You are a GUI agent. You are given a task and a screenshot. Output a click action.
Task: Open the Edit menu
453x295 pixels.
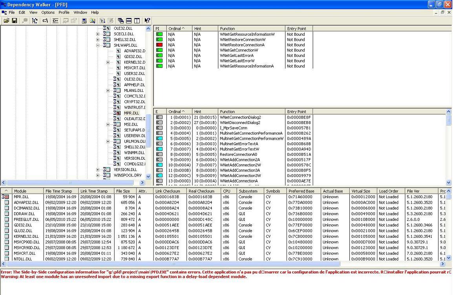click(22, 13)
